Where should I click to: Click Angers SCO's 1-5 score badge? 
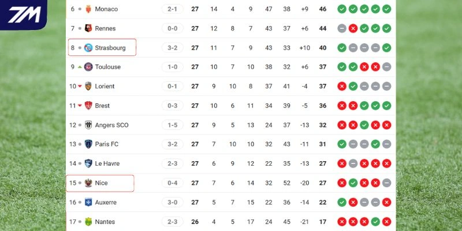coord(172,125)
